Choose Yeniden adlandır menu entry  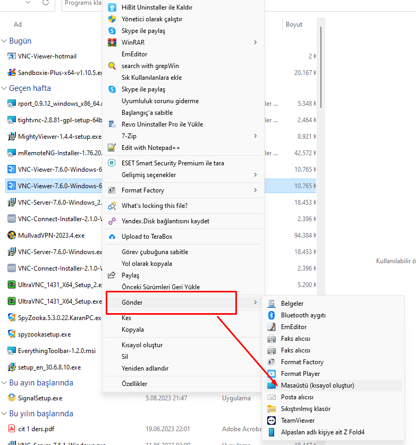pos(183,368)
